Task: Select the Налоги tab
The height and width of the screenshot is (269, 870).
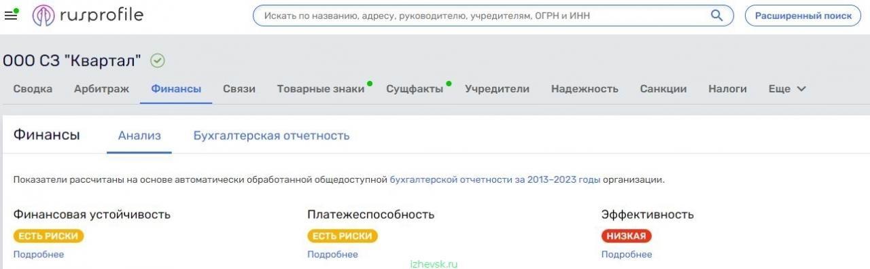Action: point(727,89)
